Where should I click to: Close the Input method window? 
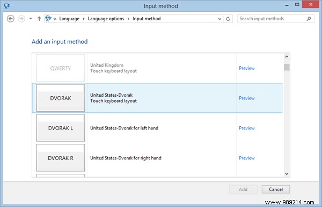pos(311,4)
